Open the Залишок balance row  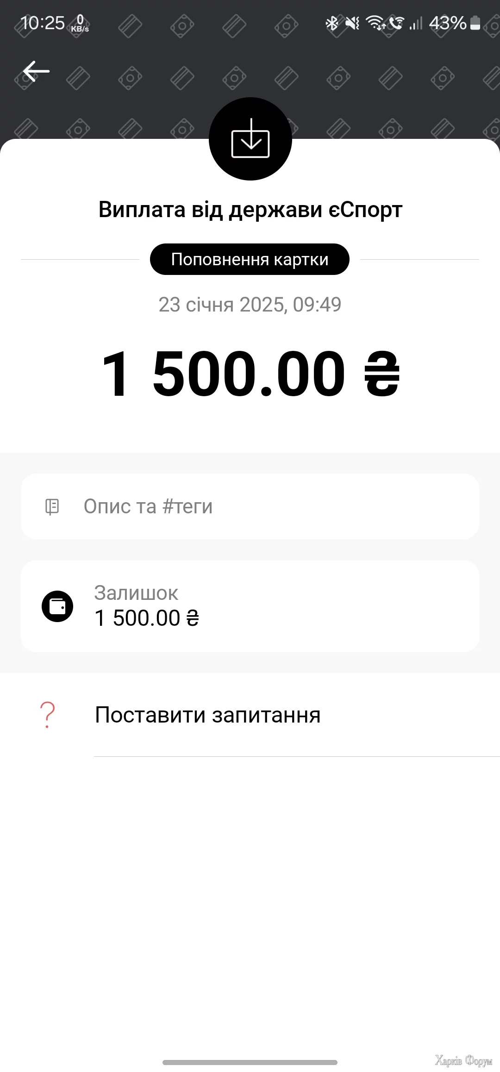(x=250, y=606)
